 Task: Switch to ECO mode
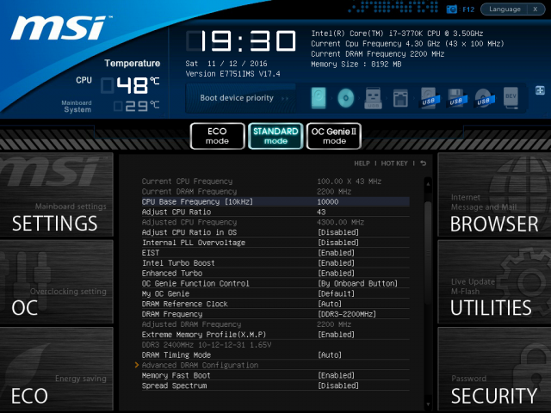coord(217,135)
